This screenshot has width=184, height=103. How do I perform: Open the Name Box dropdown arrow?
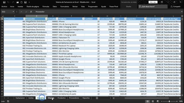pyautogui.click(x=13, y=12)
